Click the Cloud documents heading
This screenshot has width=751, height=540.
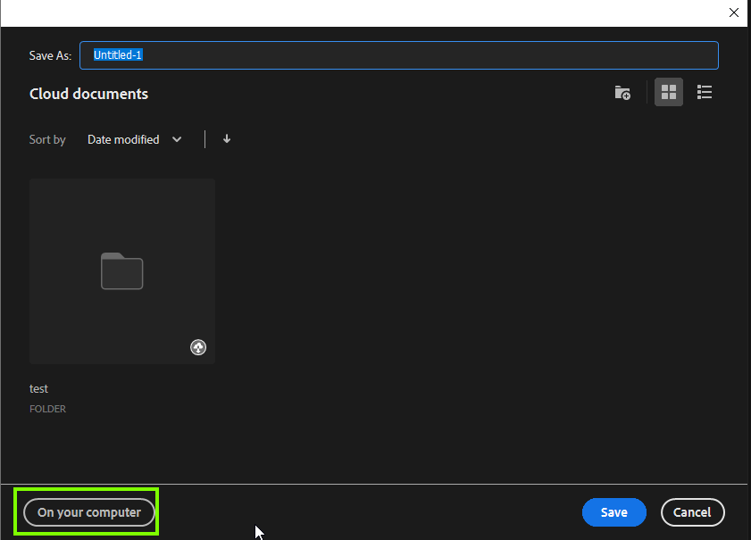click(88, 94)
